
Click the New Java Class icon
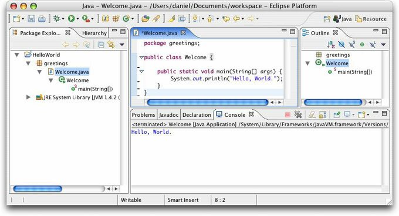126,19
